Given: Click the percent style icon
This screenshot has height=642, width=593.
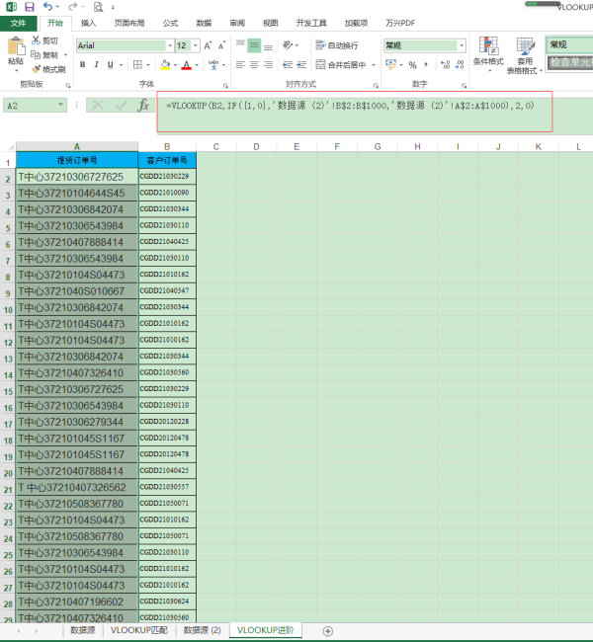Looking at the screenshot, I should point(412,65).
